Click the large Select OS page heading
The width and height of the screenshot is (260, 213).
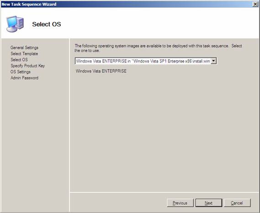(47, 24)
